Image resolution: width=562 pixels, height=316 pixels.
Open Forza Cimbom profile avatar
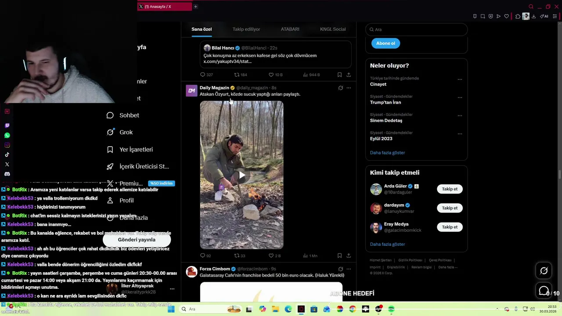pyautogui.click(x=191, y=272)
